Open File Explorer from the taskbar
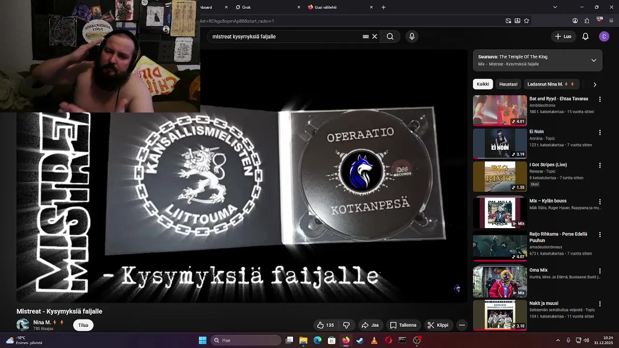The image size is (619, 348). tap(303, 340)
